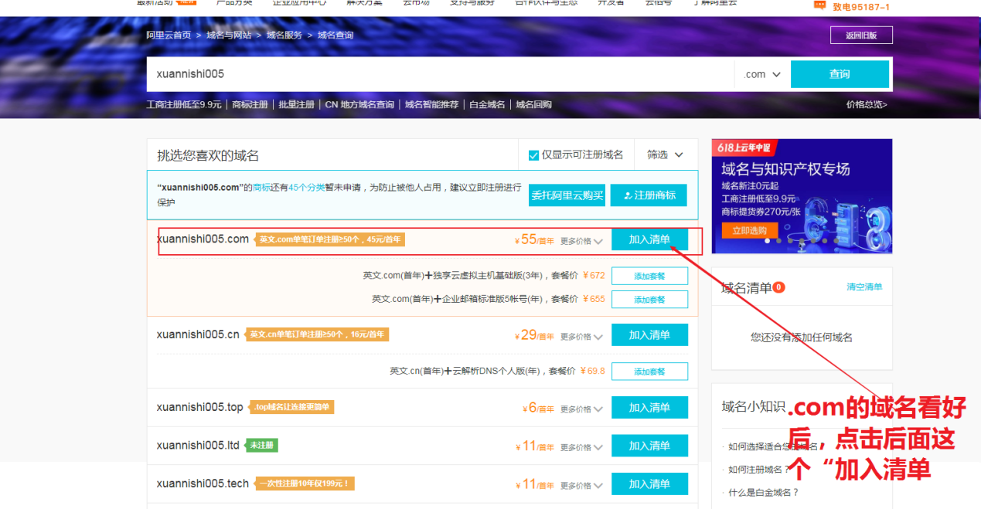Viewport: 981px width, 509px height.
Task: Click the person icon on 注册商标 button
Action: tap(628, 195)
